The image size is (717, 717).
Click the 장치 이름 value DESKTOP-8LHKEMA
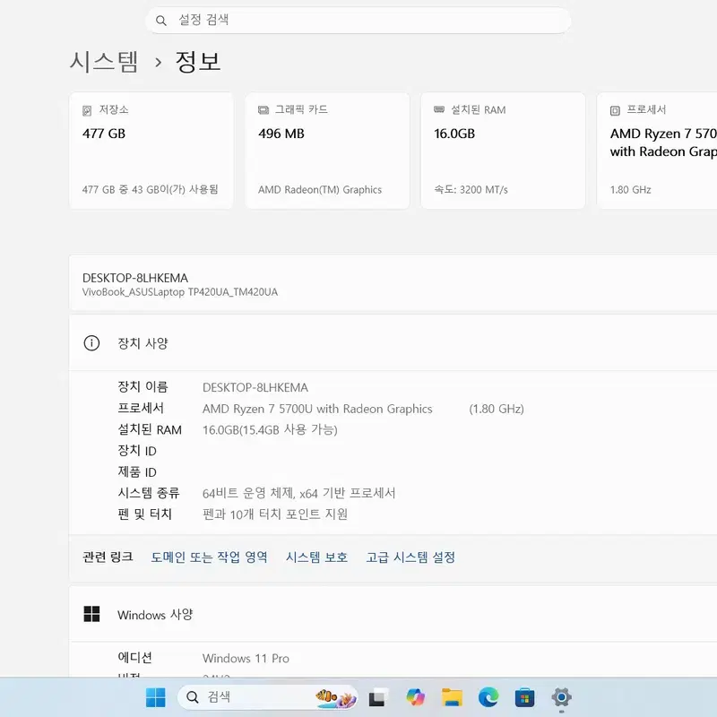(255, 388)
